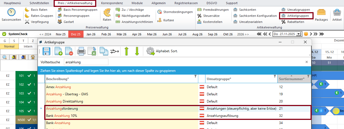
Task: Jump to Jan 26 in calendar
Action: (91, 34)
